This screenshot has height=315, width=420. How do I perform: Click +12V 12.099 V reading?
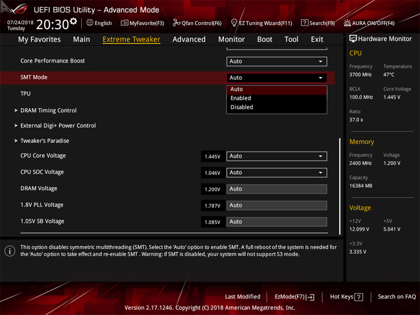click(359, 229)
